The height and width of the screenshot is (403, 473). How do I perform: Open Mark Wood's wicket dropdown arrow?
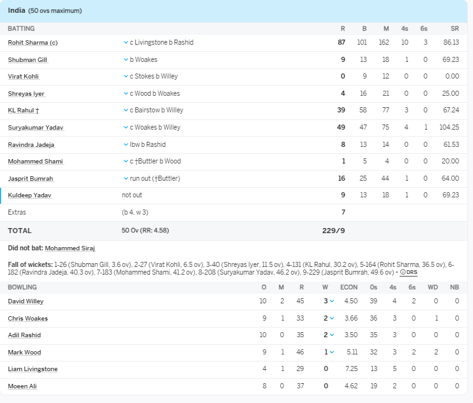332,353
